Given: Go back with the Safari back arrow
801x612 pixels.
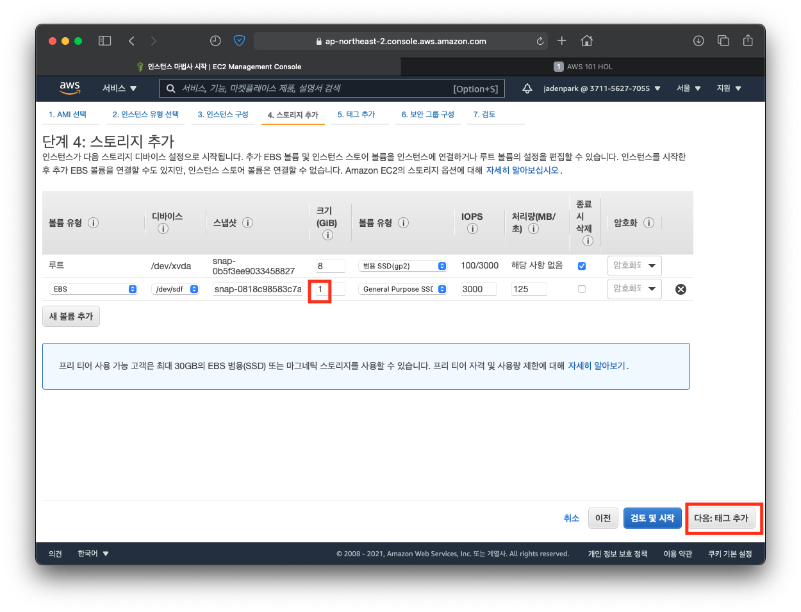Looking at the screenshot, I should pyautogui.click(x=131, y=41).
